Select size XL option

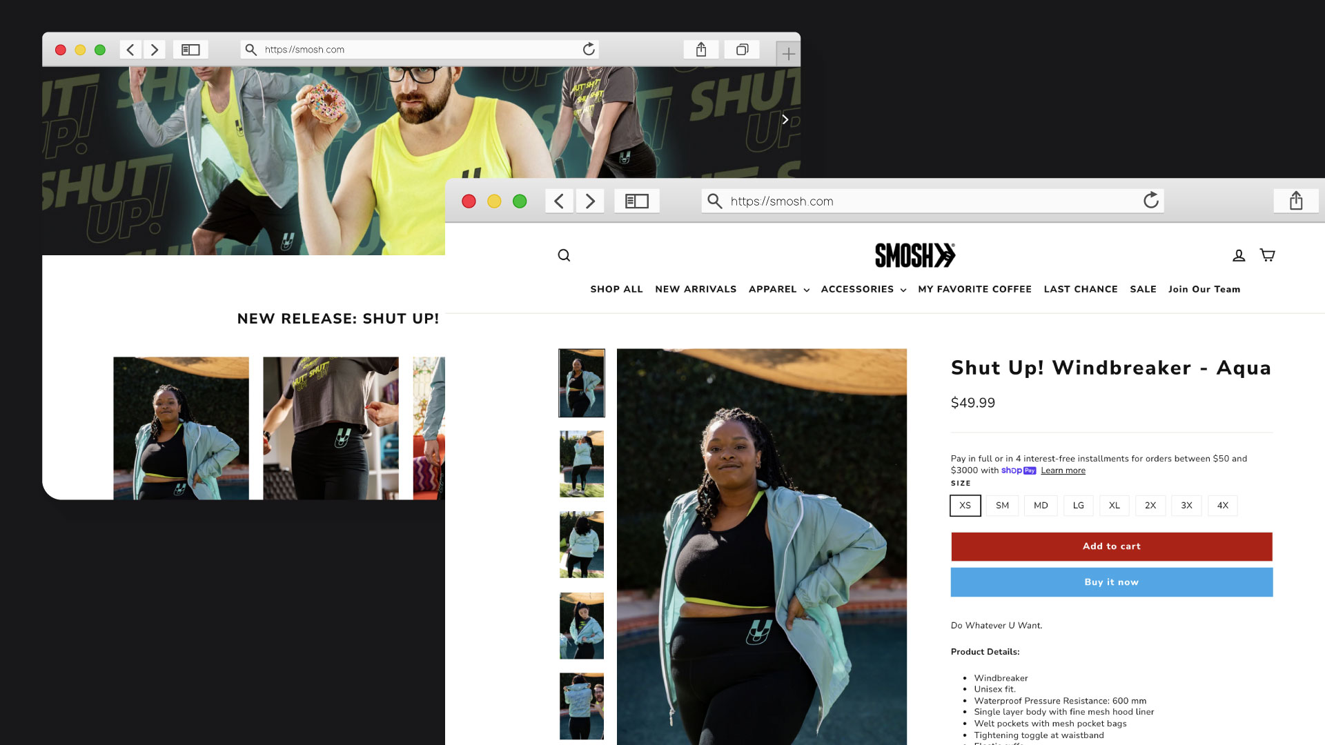[x=1114, y=506]
